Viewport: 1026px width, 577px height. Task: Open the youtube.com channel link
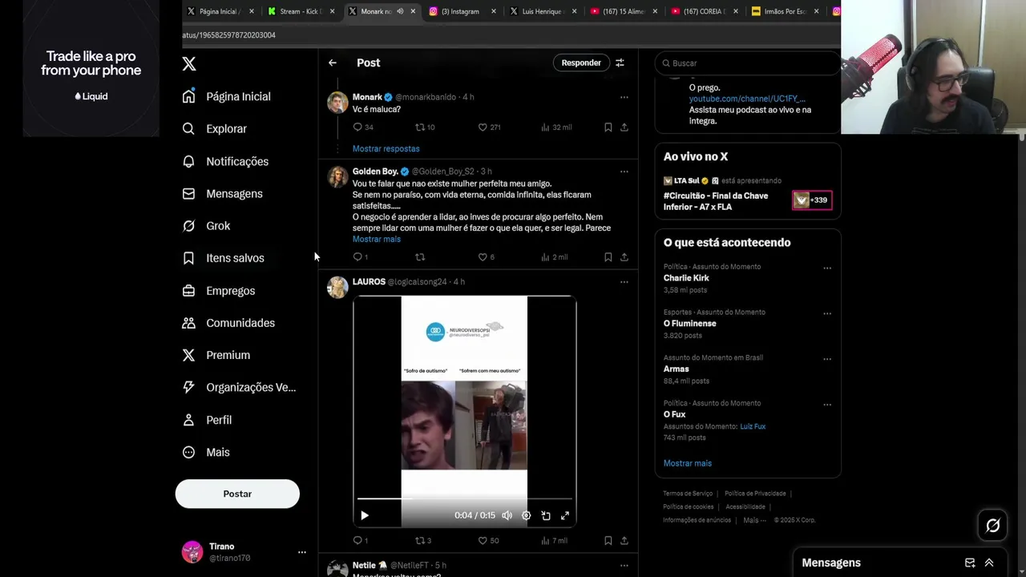pyautogui.click(x=747, y=99)
